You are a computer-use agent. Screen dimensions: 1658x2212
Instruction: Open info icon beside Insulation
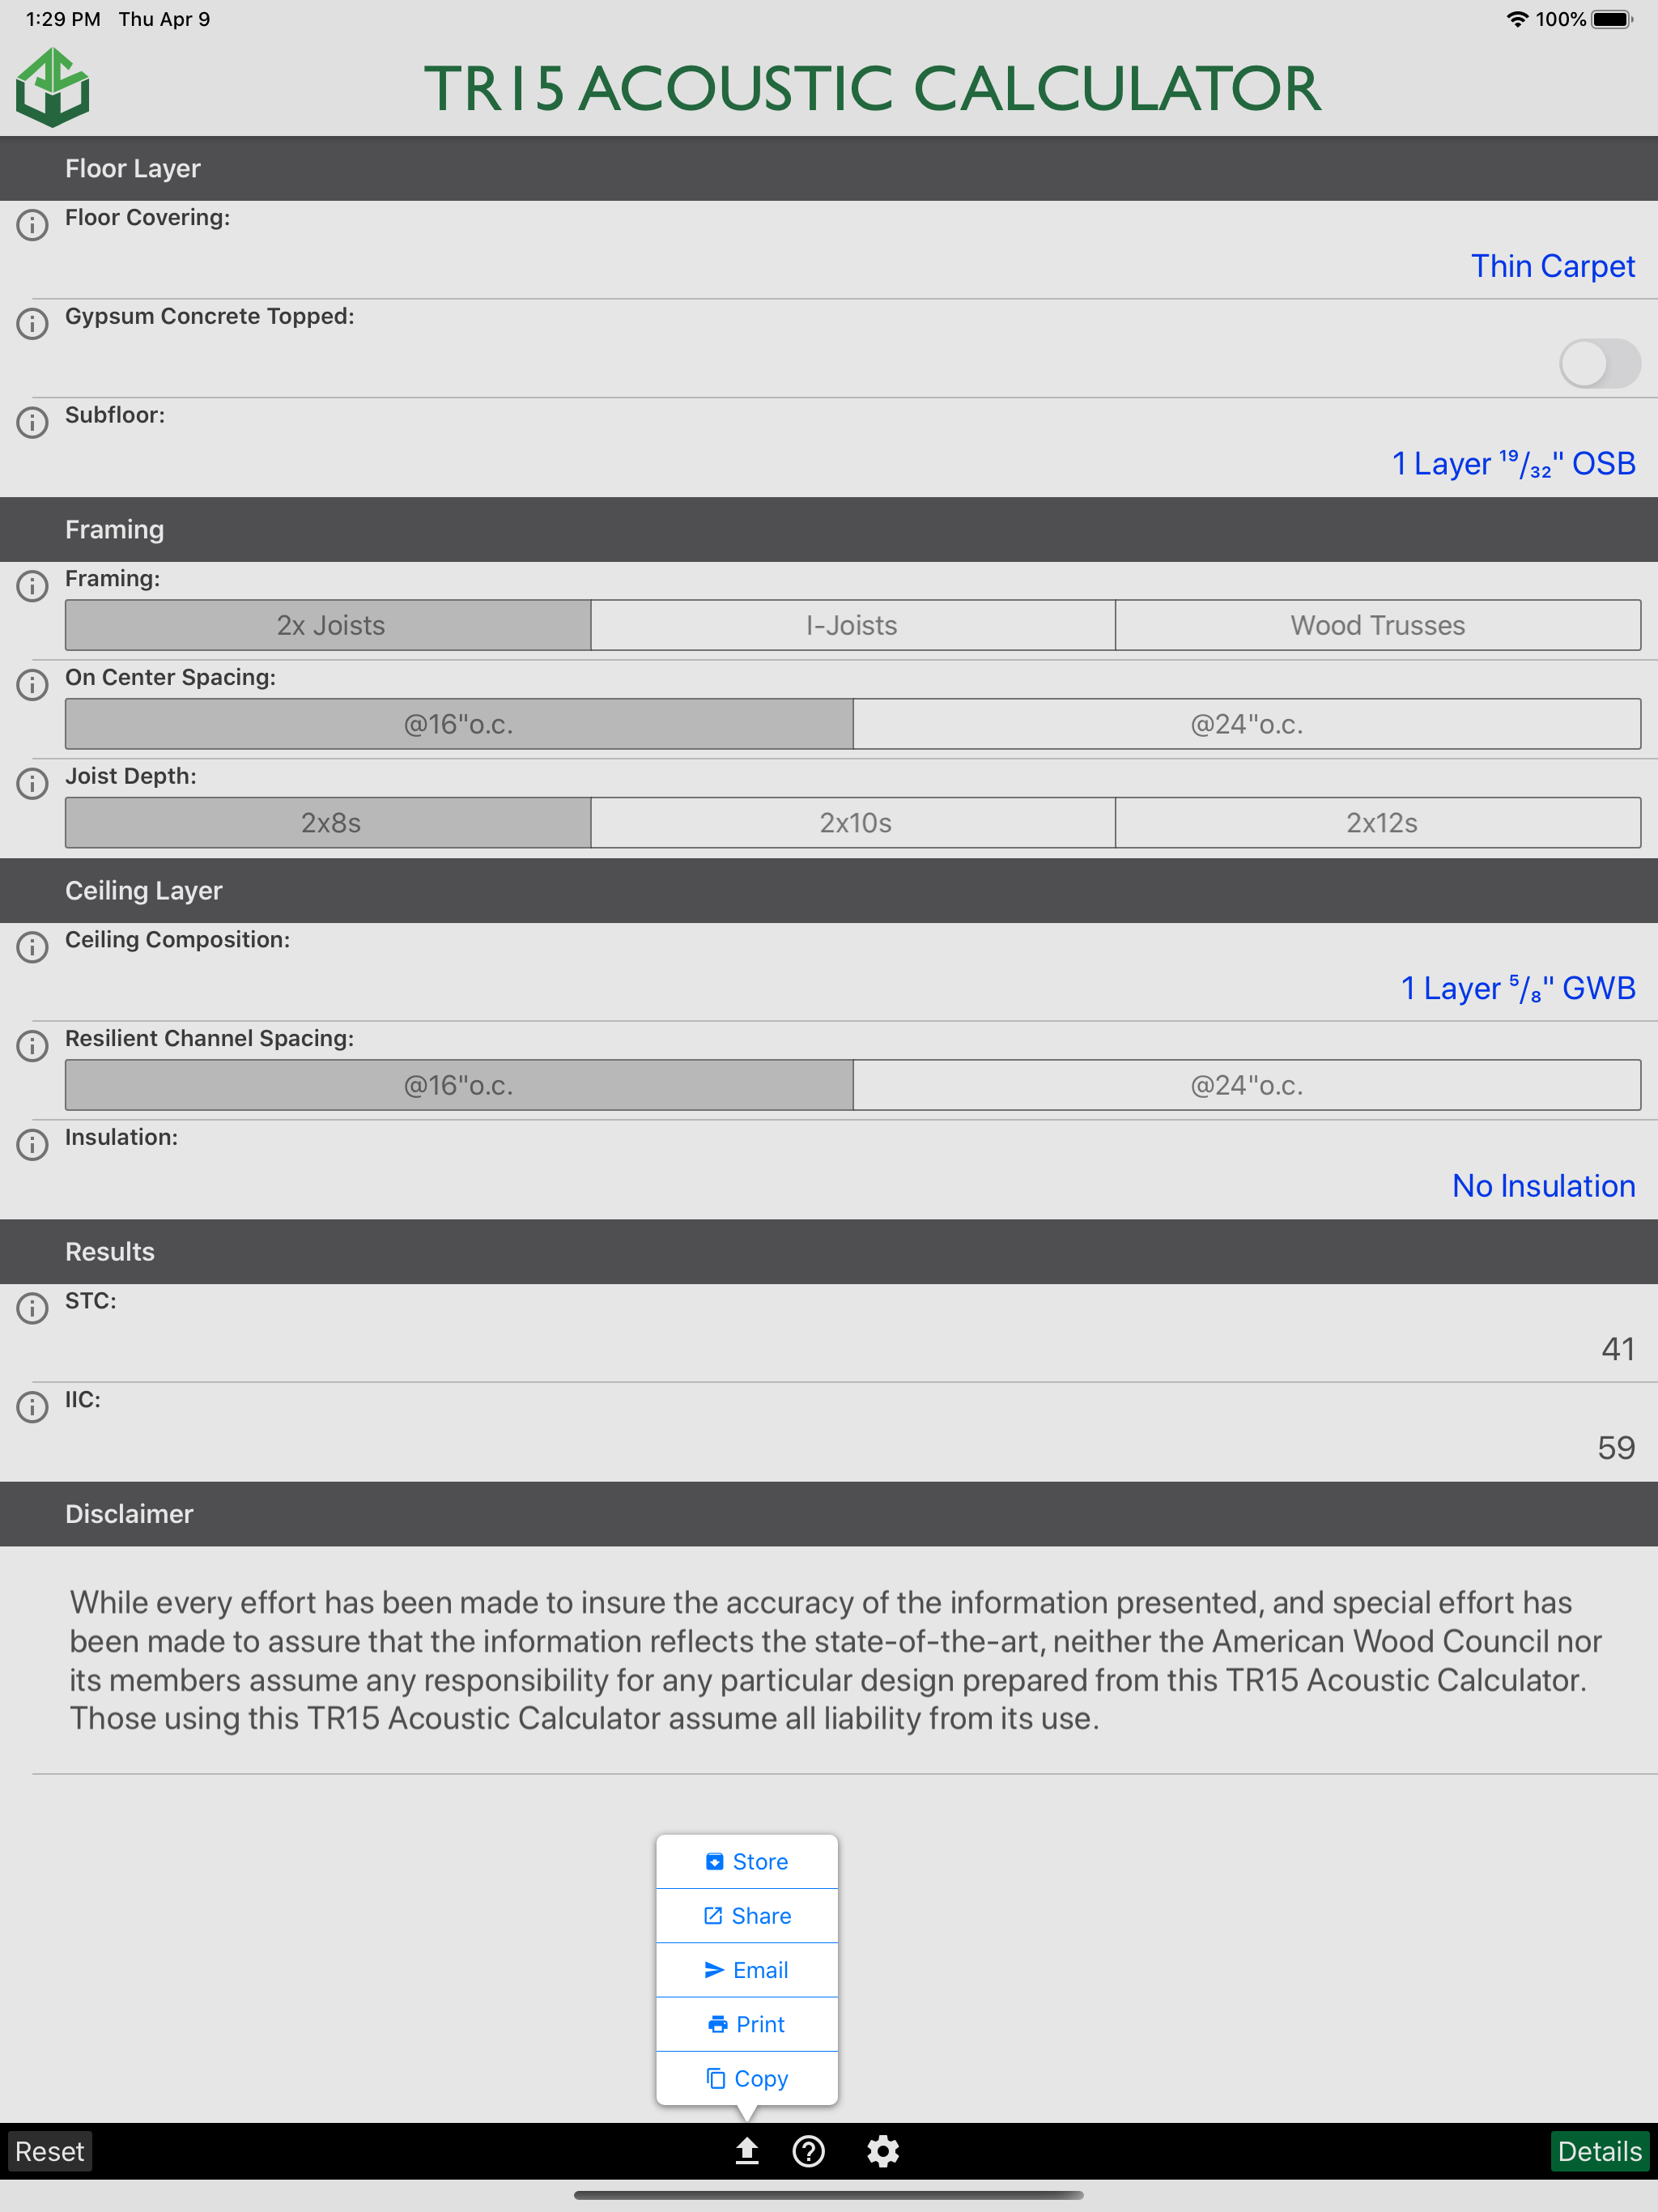click(x=32, y=1145)
